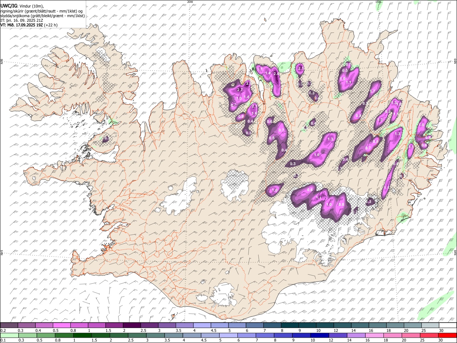Select the medium green 0.5 swatch in the rain legend
Screen dimensions: 457x343
click(46, 335)
